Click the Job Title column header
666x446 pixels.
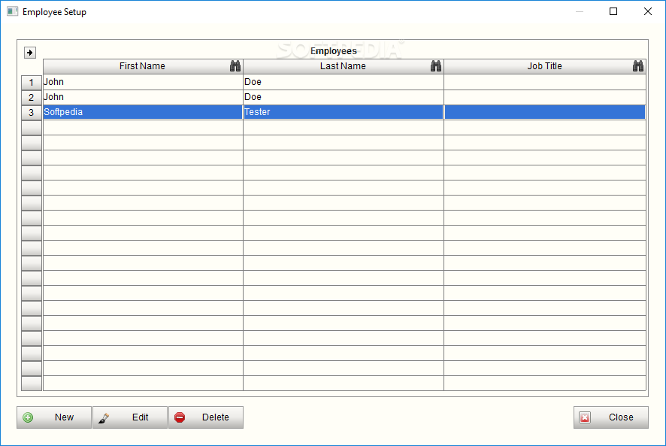pos(545,66)
